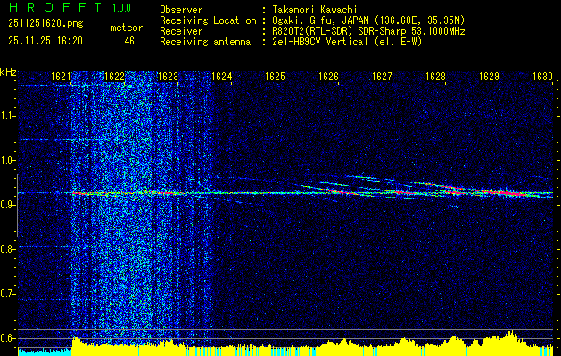Click the 1.0 kHz axis label

(x=8, y=160)
